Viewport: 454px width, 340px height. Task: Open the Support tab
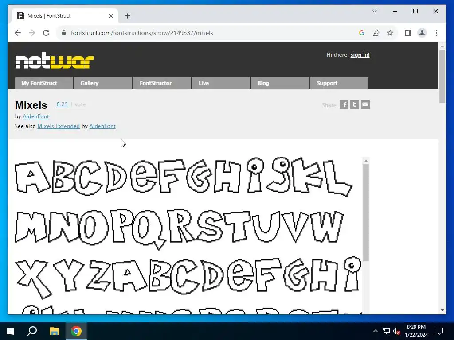[x=339, y=83]
